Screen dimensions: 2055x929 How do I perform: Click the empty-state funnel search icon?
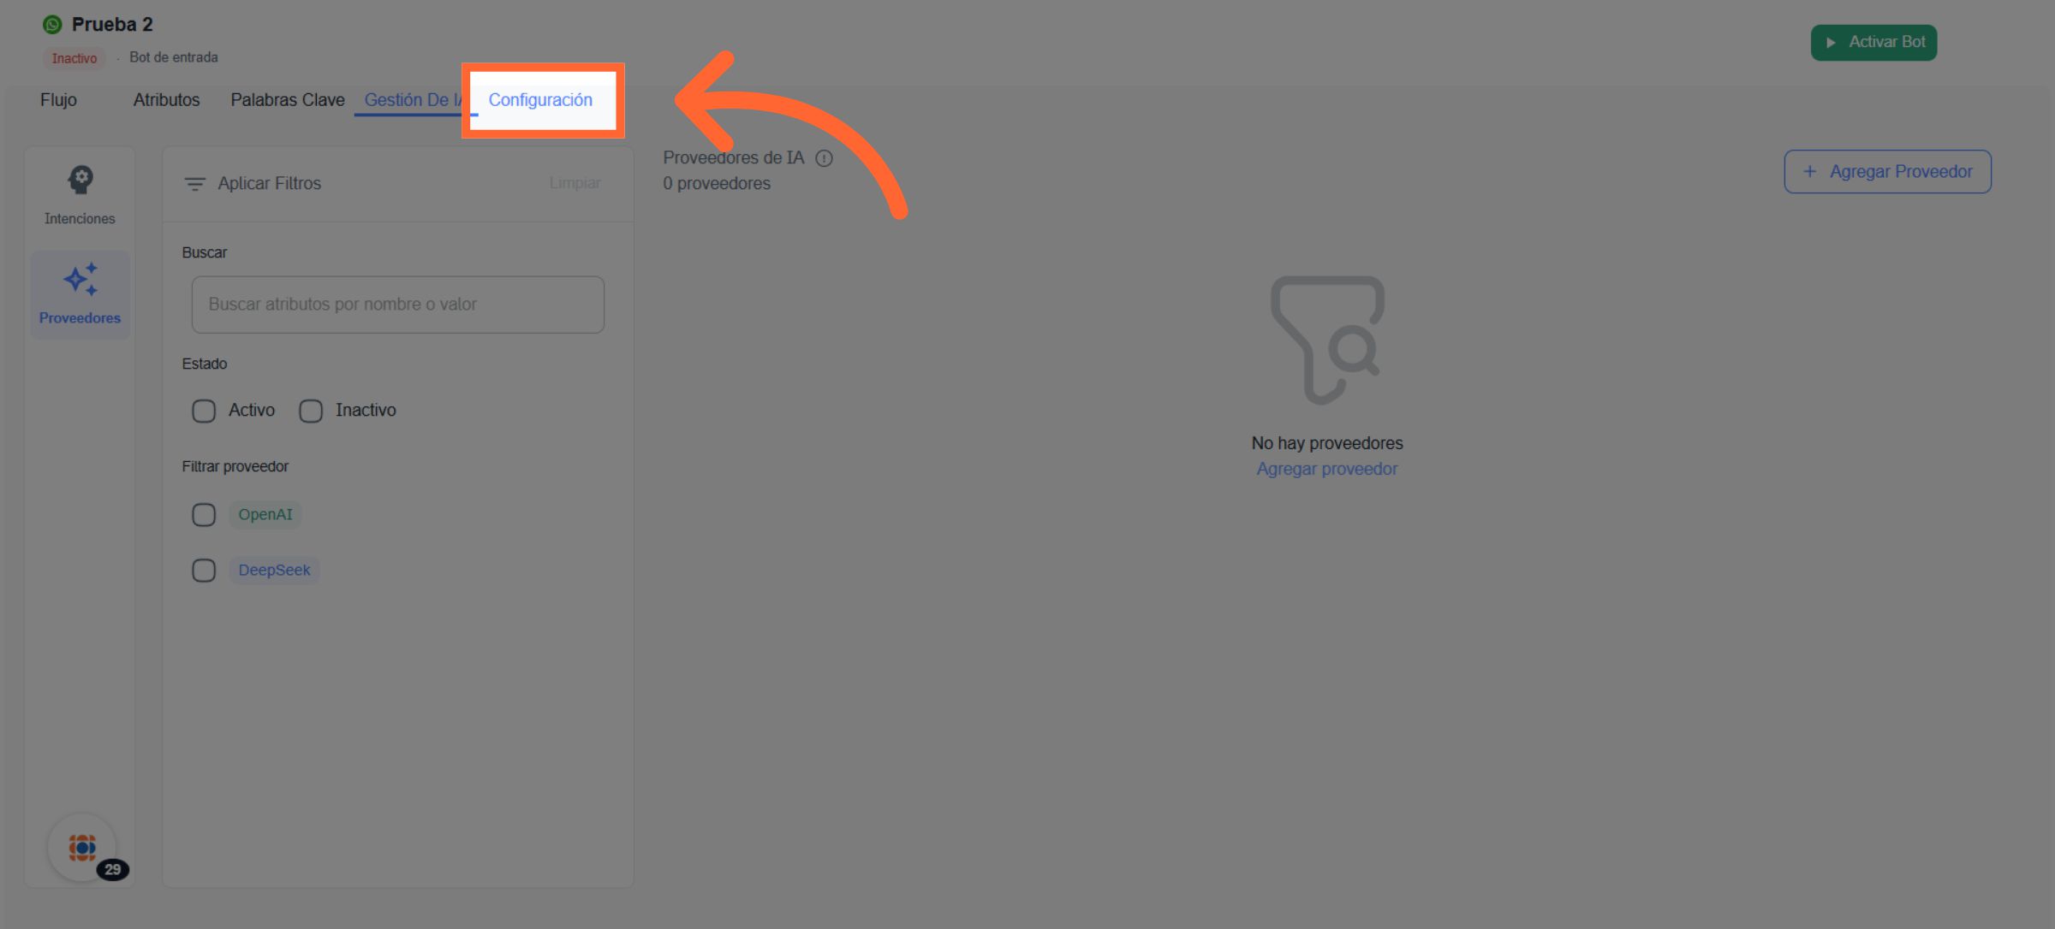pos(1327,340)
